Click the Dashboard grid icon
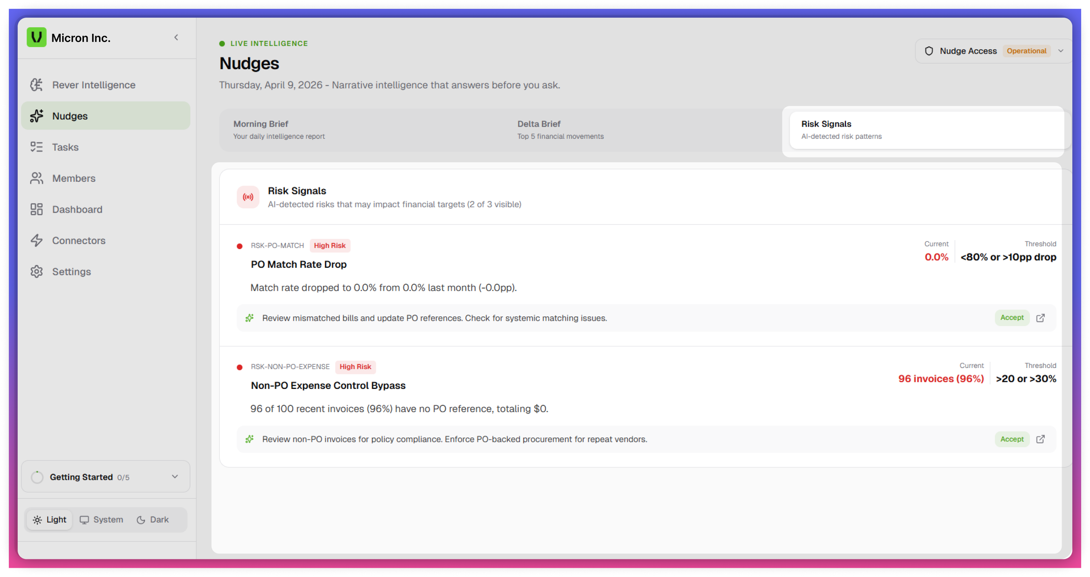 click(x=36, y=209)
